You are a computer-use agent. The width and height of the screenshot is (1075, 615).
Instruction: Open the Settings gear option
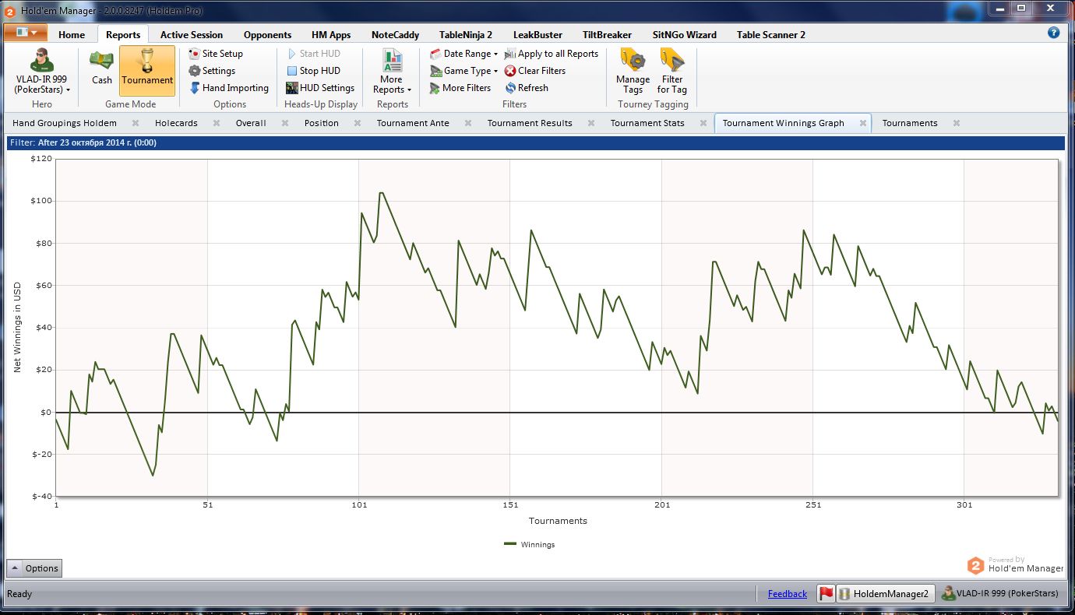pyautogui.click(x=212, y=71)
